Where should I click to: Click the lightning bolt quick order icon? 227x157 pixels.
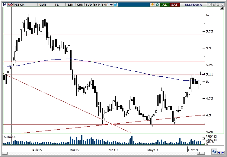tap(152, 5)
